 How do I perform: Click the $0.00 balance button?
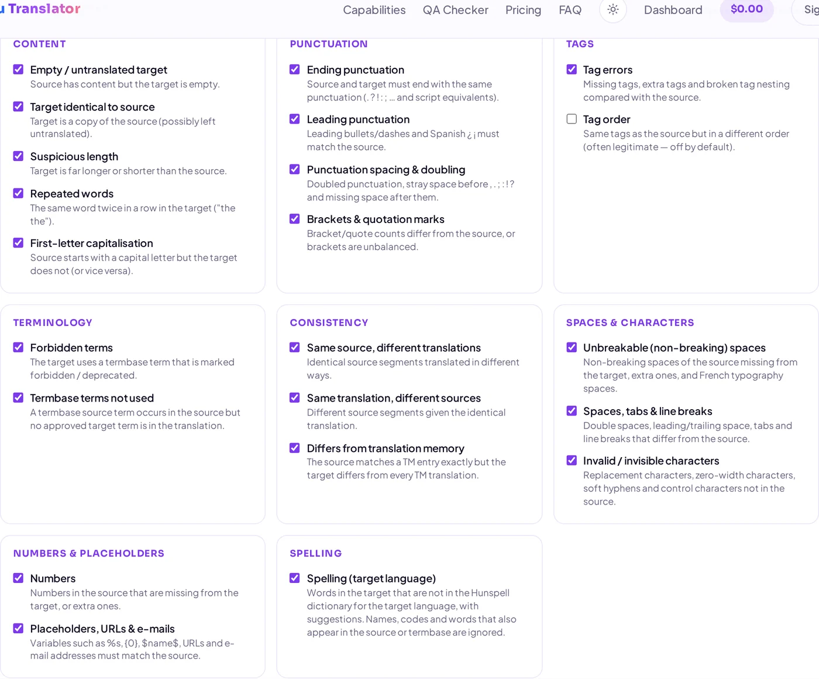tap(747, 9)
